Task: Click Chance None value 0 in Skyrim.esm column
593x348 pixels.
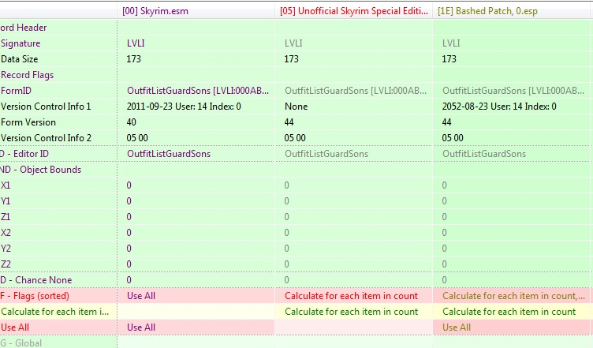Action: tap(129, 280)
